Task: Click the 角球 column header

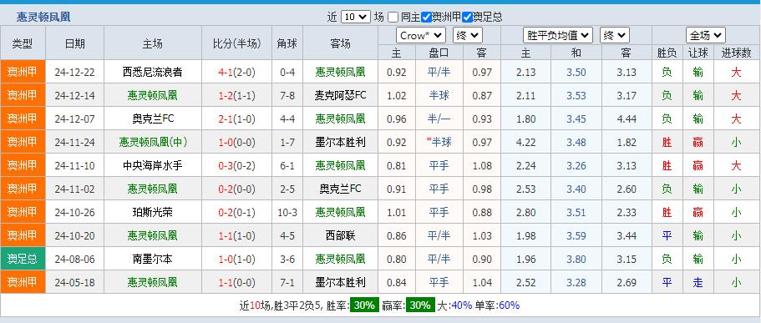Action: coord(287,43)
